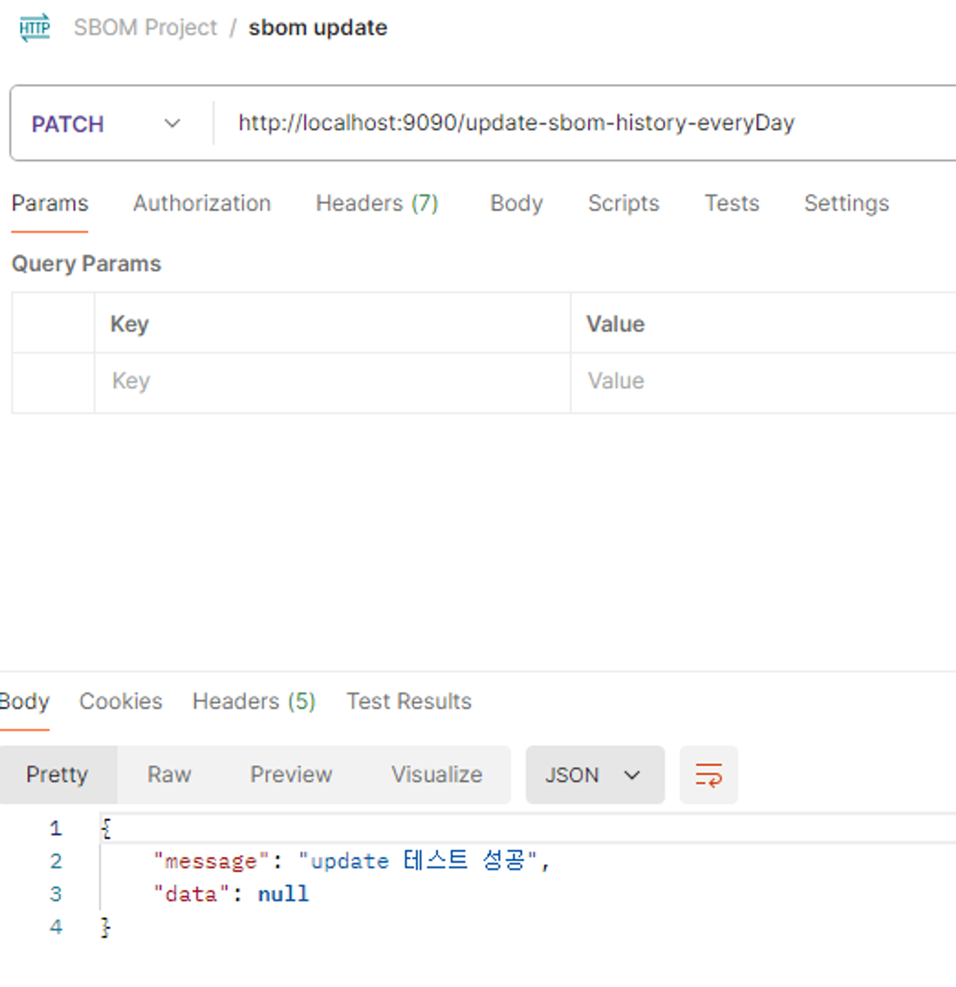The image size is (956, 987).
Task: View the response Headers (5) tab
Action: [x=254, y=701]
